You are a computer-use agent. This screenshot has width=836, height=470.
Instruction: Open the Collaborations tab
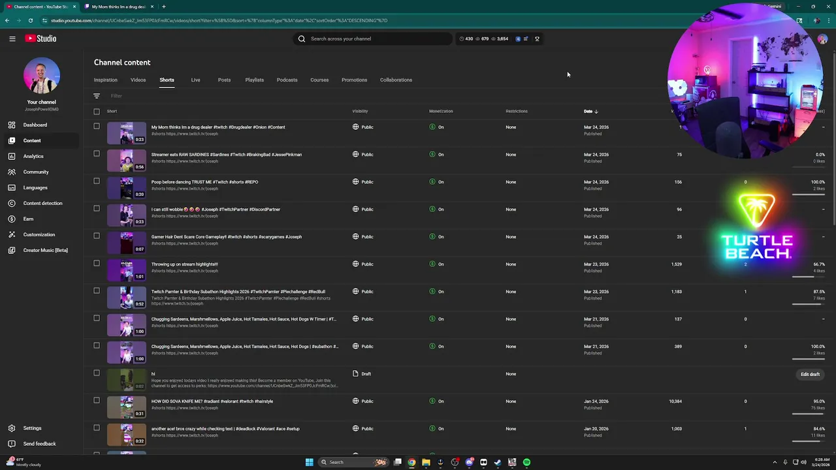point(396,80)
